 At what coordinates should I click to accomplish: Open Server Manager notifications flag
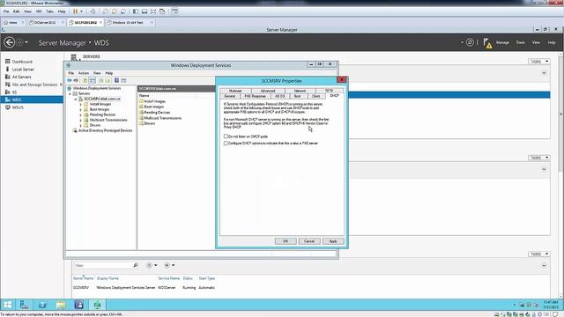[487, 43]
